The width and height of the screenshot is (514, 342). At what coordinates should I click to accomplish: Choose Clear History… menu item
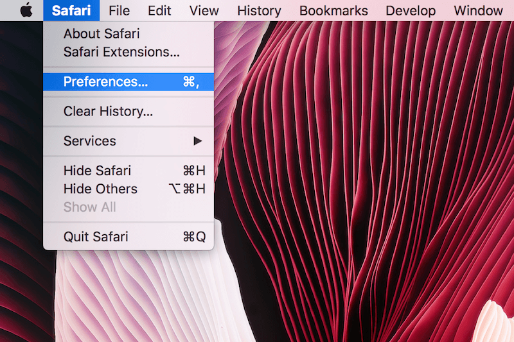(x=108, y=111)
